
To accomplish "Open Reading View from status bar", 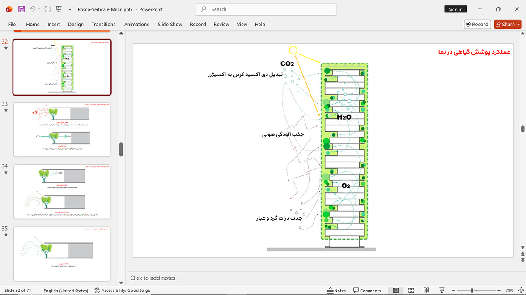I will point(426,290).
